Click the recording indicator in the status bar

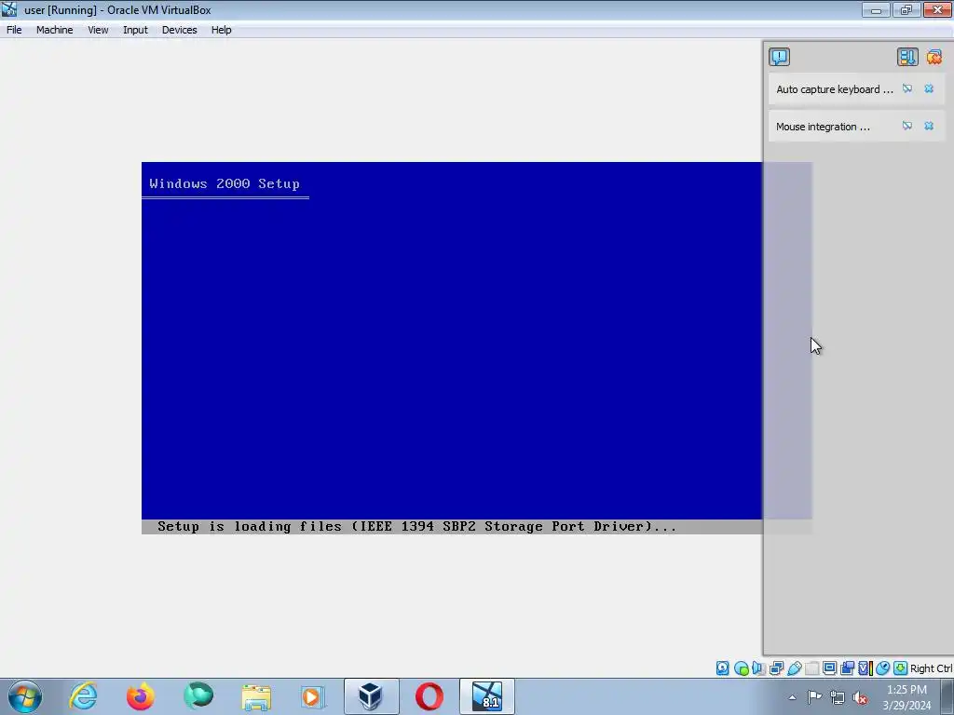(x=847, y=668)
